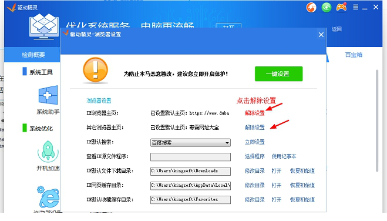Open the 系统助手 Windows icon
This screenshot has height=221, width=387.
click(x=48, y=95)
